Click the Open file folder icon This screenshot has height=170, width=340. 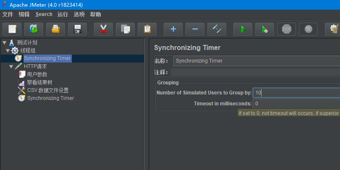(x=55, y=29)
